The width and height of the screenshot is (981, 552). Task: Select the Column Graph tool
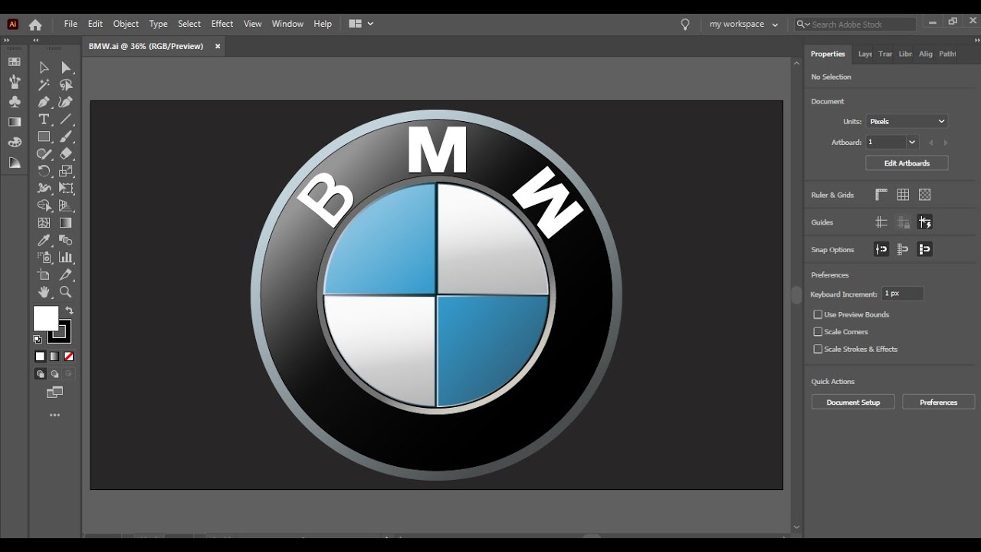point(66,258)
